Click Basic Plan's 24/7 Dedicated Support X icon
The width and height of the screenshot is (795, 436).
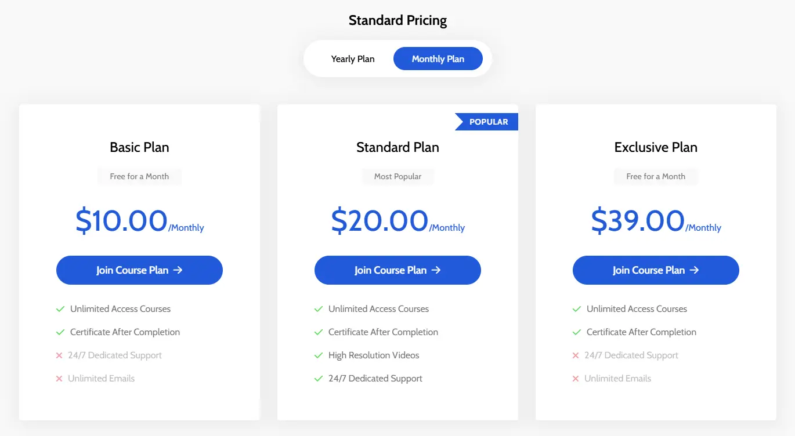[59, 355]
